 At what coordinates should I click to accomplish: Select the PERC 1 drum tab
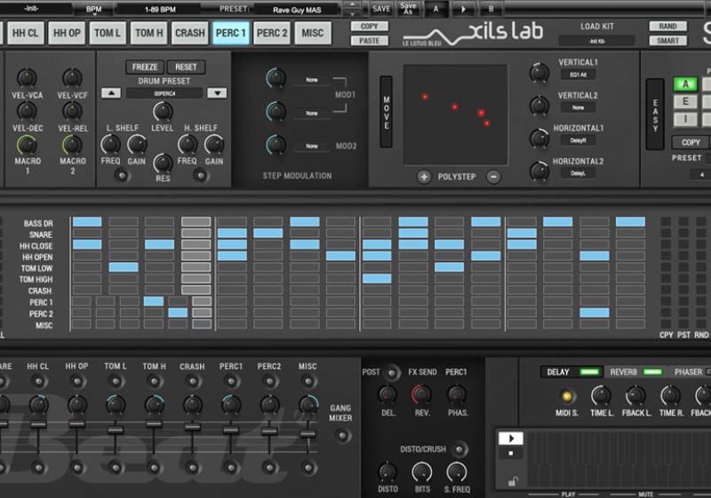(231, 33)
